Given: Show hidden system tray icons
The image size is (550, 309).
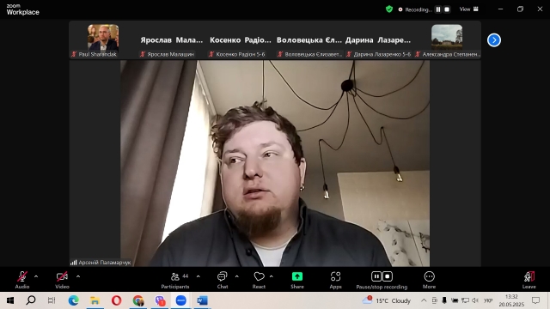Looking at the screenshot, I should tap(424, 300).
